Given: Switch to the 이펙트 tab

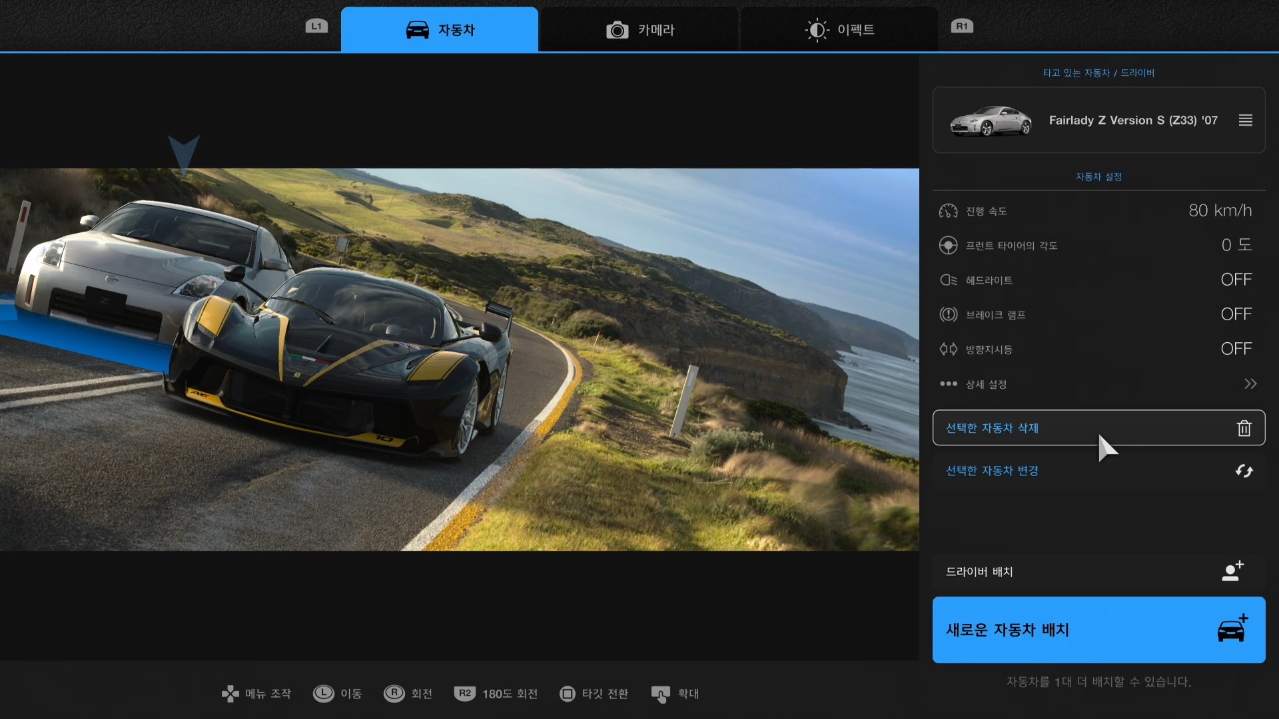Looking at the screenshot, I should [x=839, y=30].
